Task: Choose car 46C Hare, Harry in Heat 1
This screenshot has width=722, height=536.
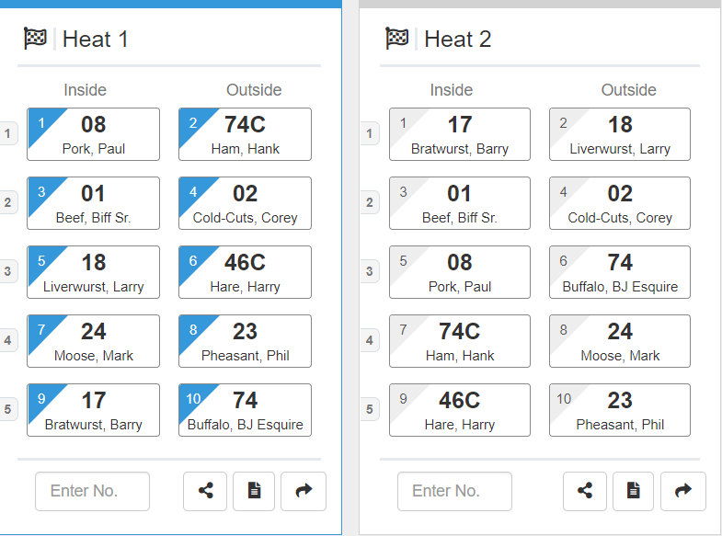Action: click(x=245, y=272)
